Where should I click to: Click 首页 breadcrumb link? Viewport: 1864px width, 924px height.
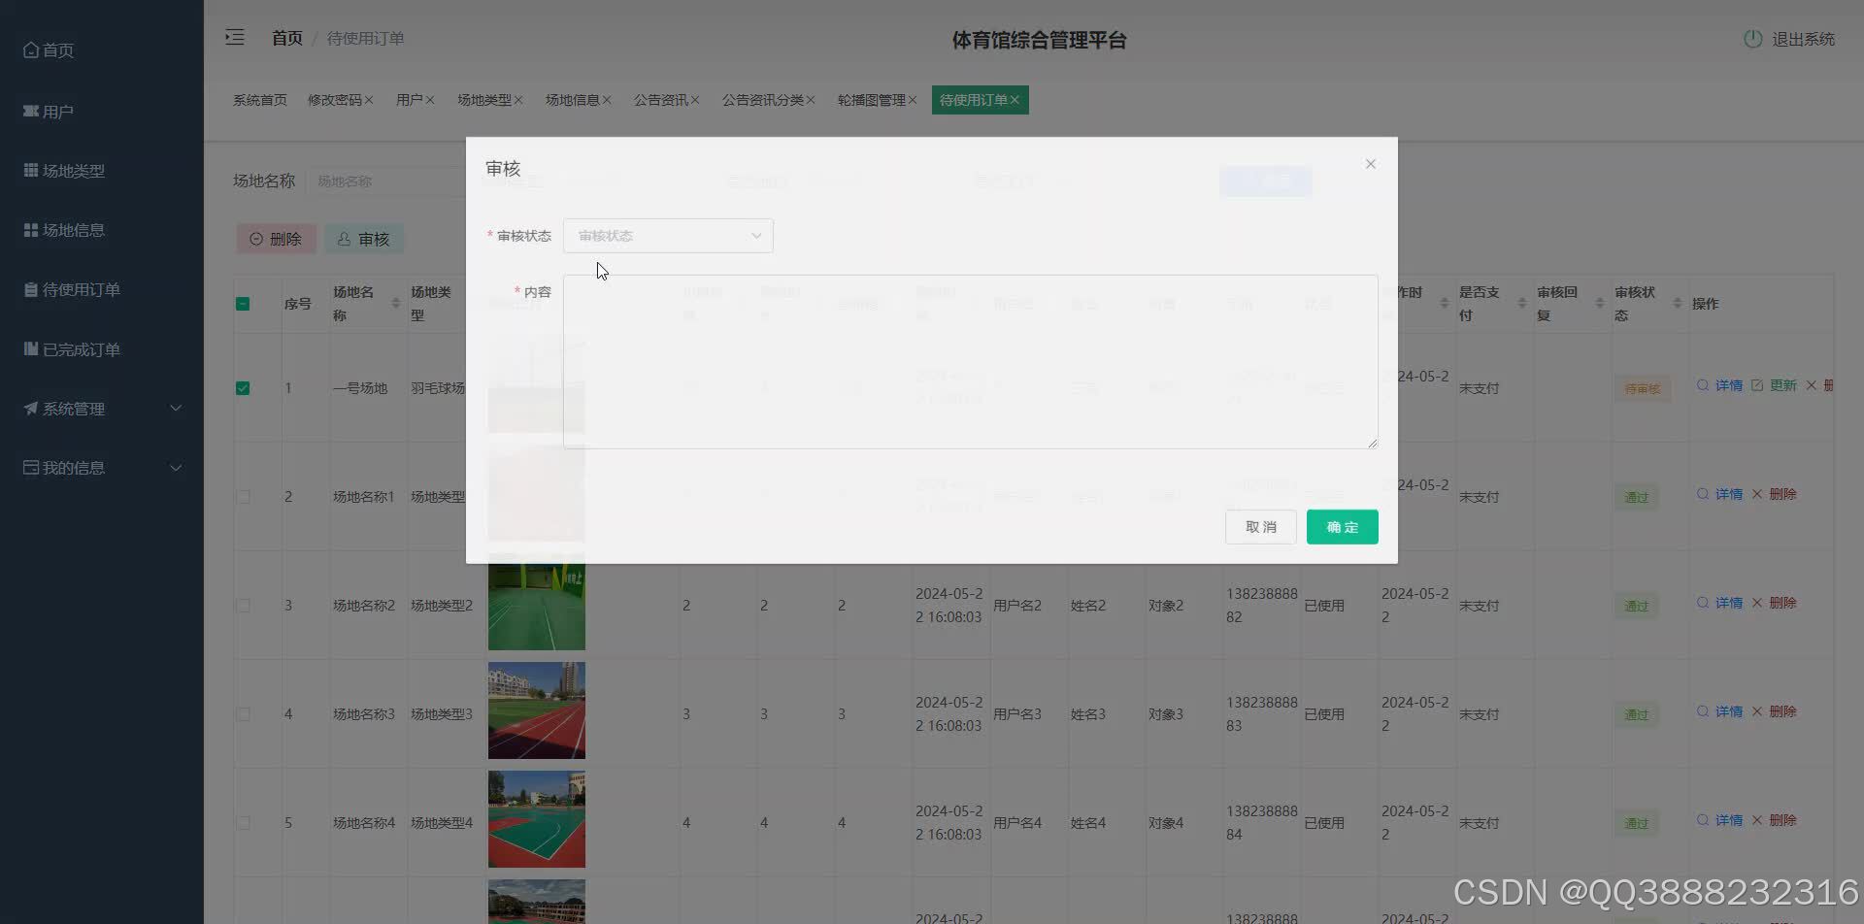[287, 38]
